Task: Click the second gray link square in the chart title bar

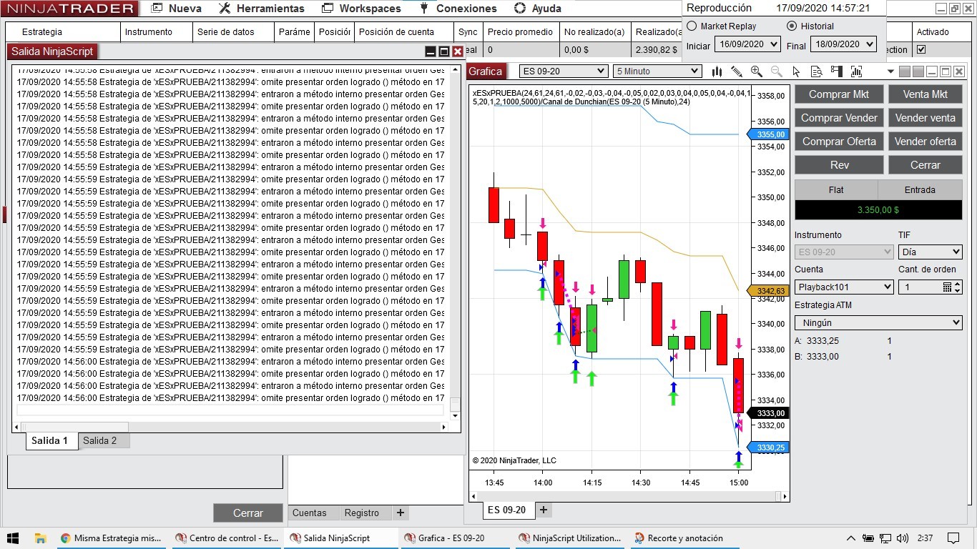Action: (918, 71)
